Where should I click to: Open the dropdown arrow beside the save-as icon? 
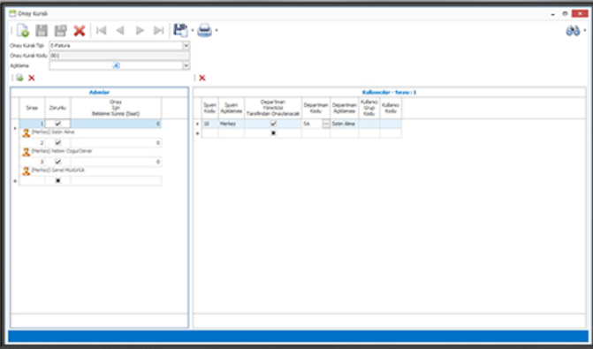point(192,31)
